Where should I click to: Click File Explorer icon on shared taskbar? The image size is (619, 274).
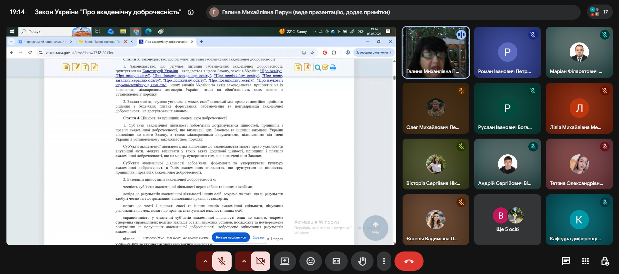(123, 32)
